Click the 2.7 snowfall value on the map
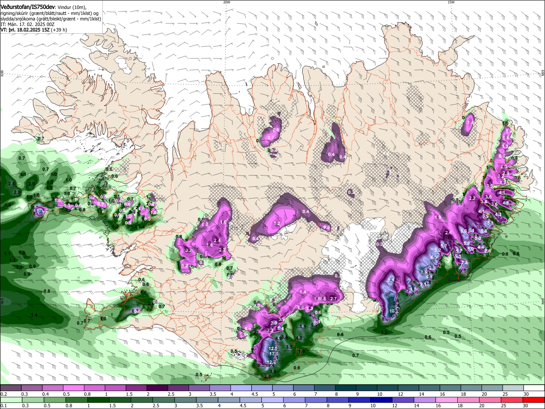 point(333,299)
